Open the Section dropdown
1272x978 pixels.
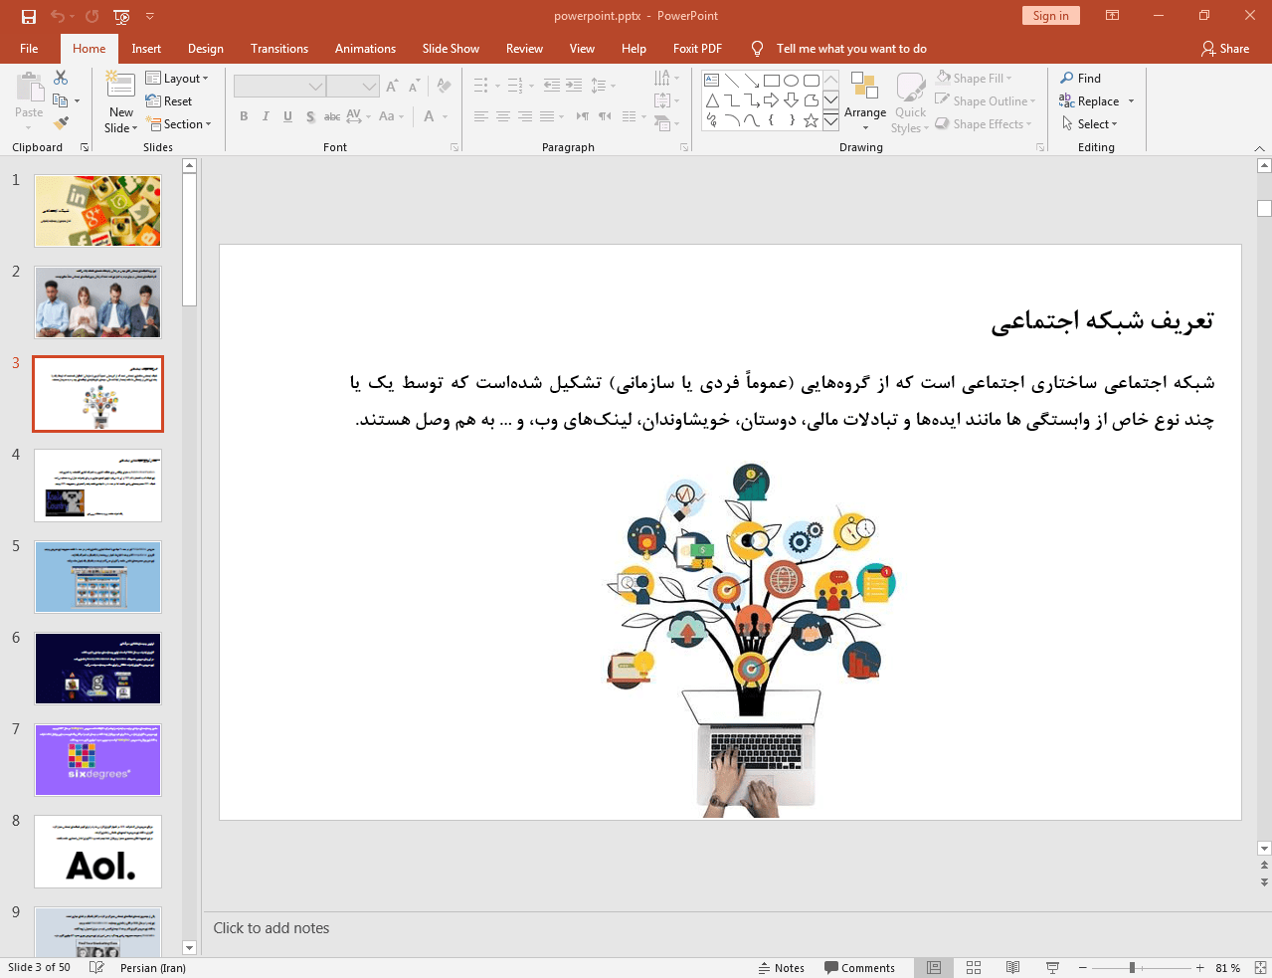180,124
